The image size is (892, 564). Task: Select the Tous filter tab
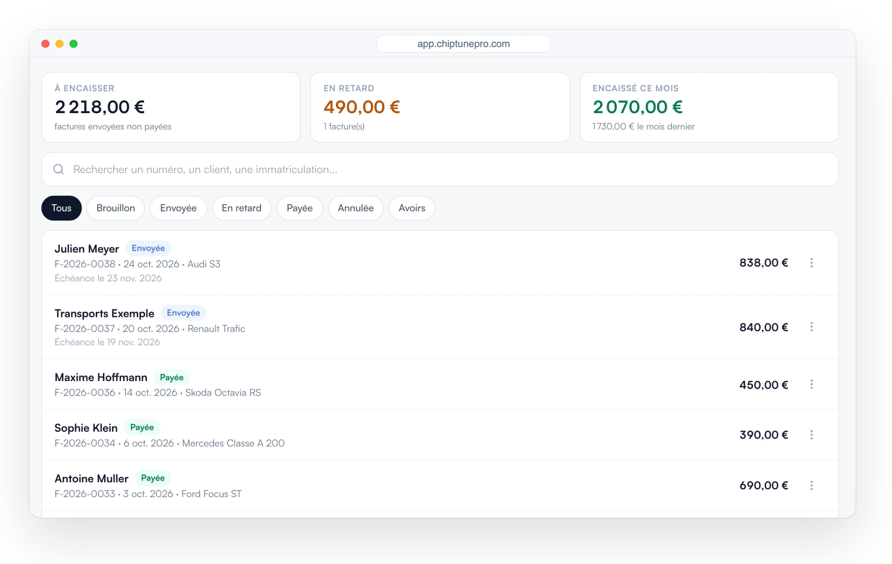pos(62,208)
